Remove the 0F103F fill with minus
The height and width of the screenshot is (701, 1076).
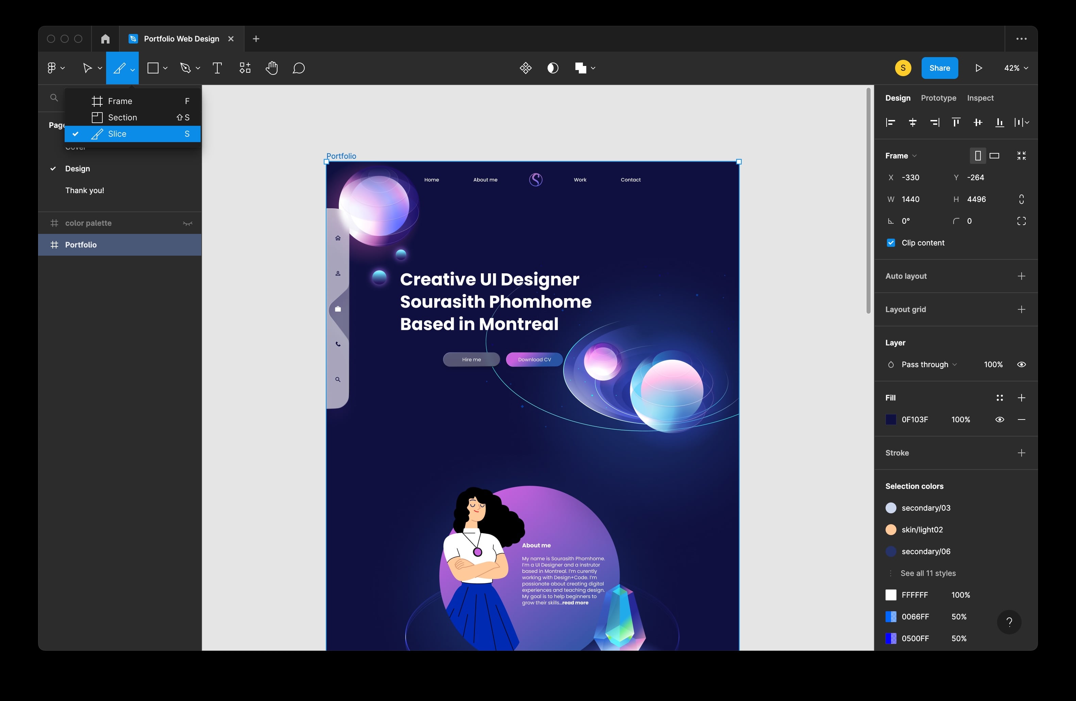coord(1021,420)
